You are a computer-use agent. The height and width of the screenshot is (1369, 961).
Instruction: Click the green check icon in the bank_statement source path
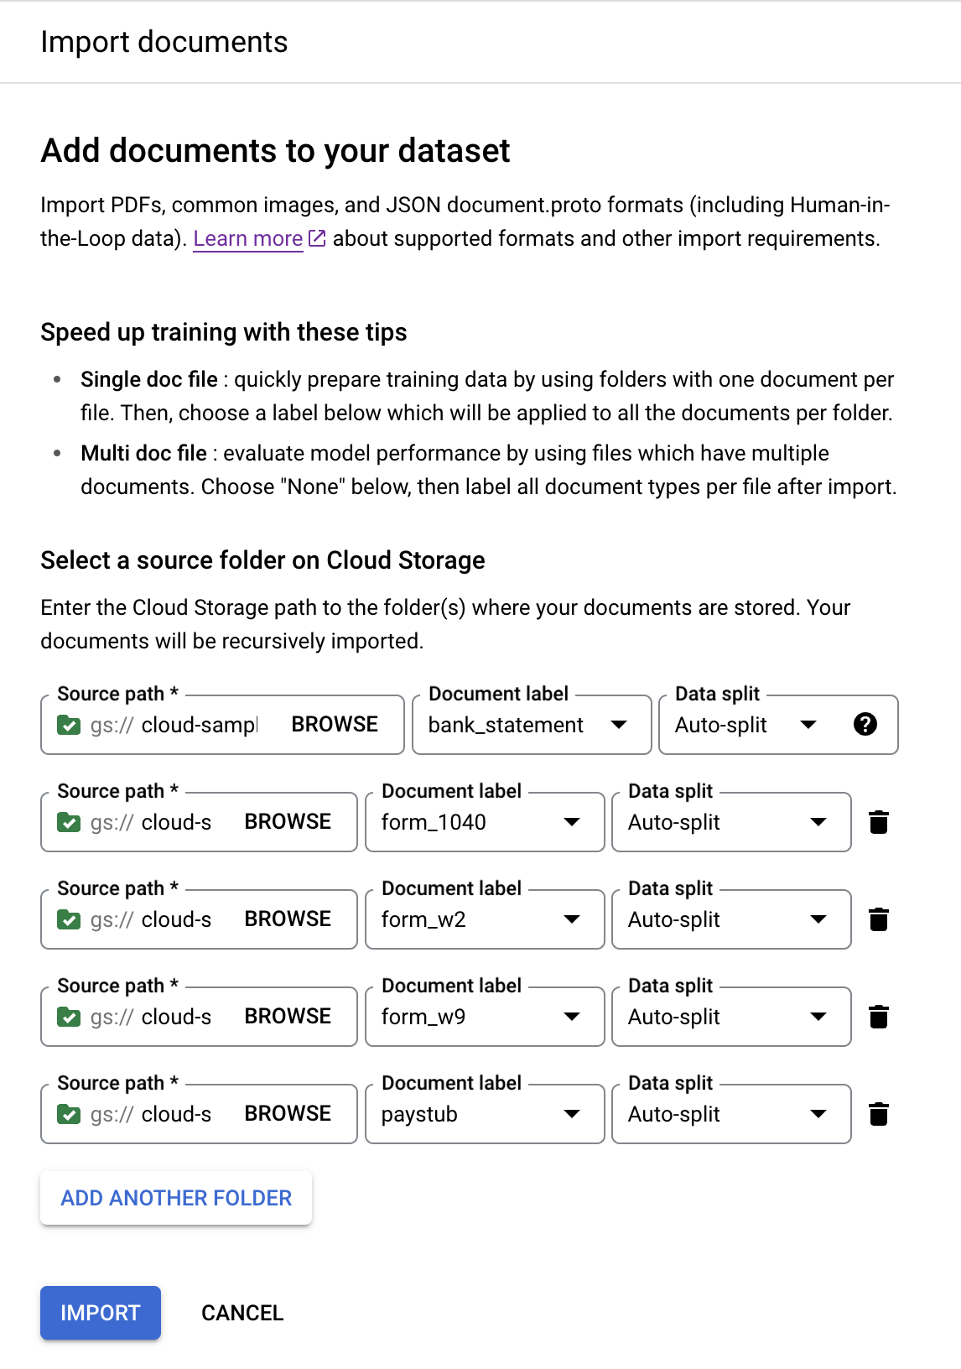[x=69, y=725]
